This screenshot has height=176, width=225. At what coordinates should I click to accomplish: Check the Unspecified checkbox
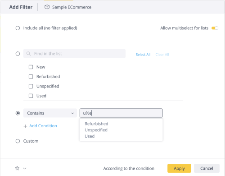tap(31, 86)
